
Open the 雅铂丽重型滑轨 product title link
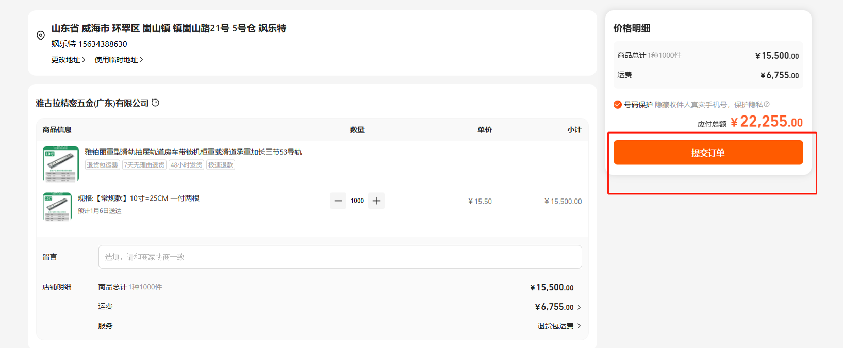tap(193, 152)
